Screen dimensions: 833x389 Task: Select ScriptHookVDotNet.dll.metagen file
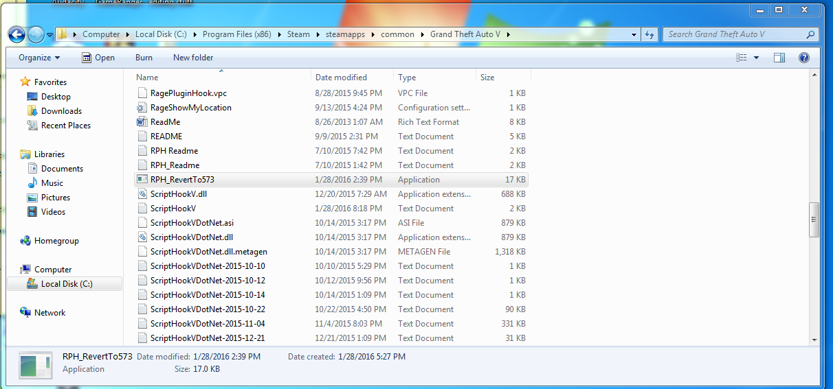(333, 251)
